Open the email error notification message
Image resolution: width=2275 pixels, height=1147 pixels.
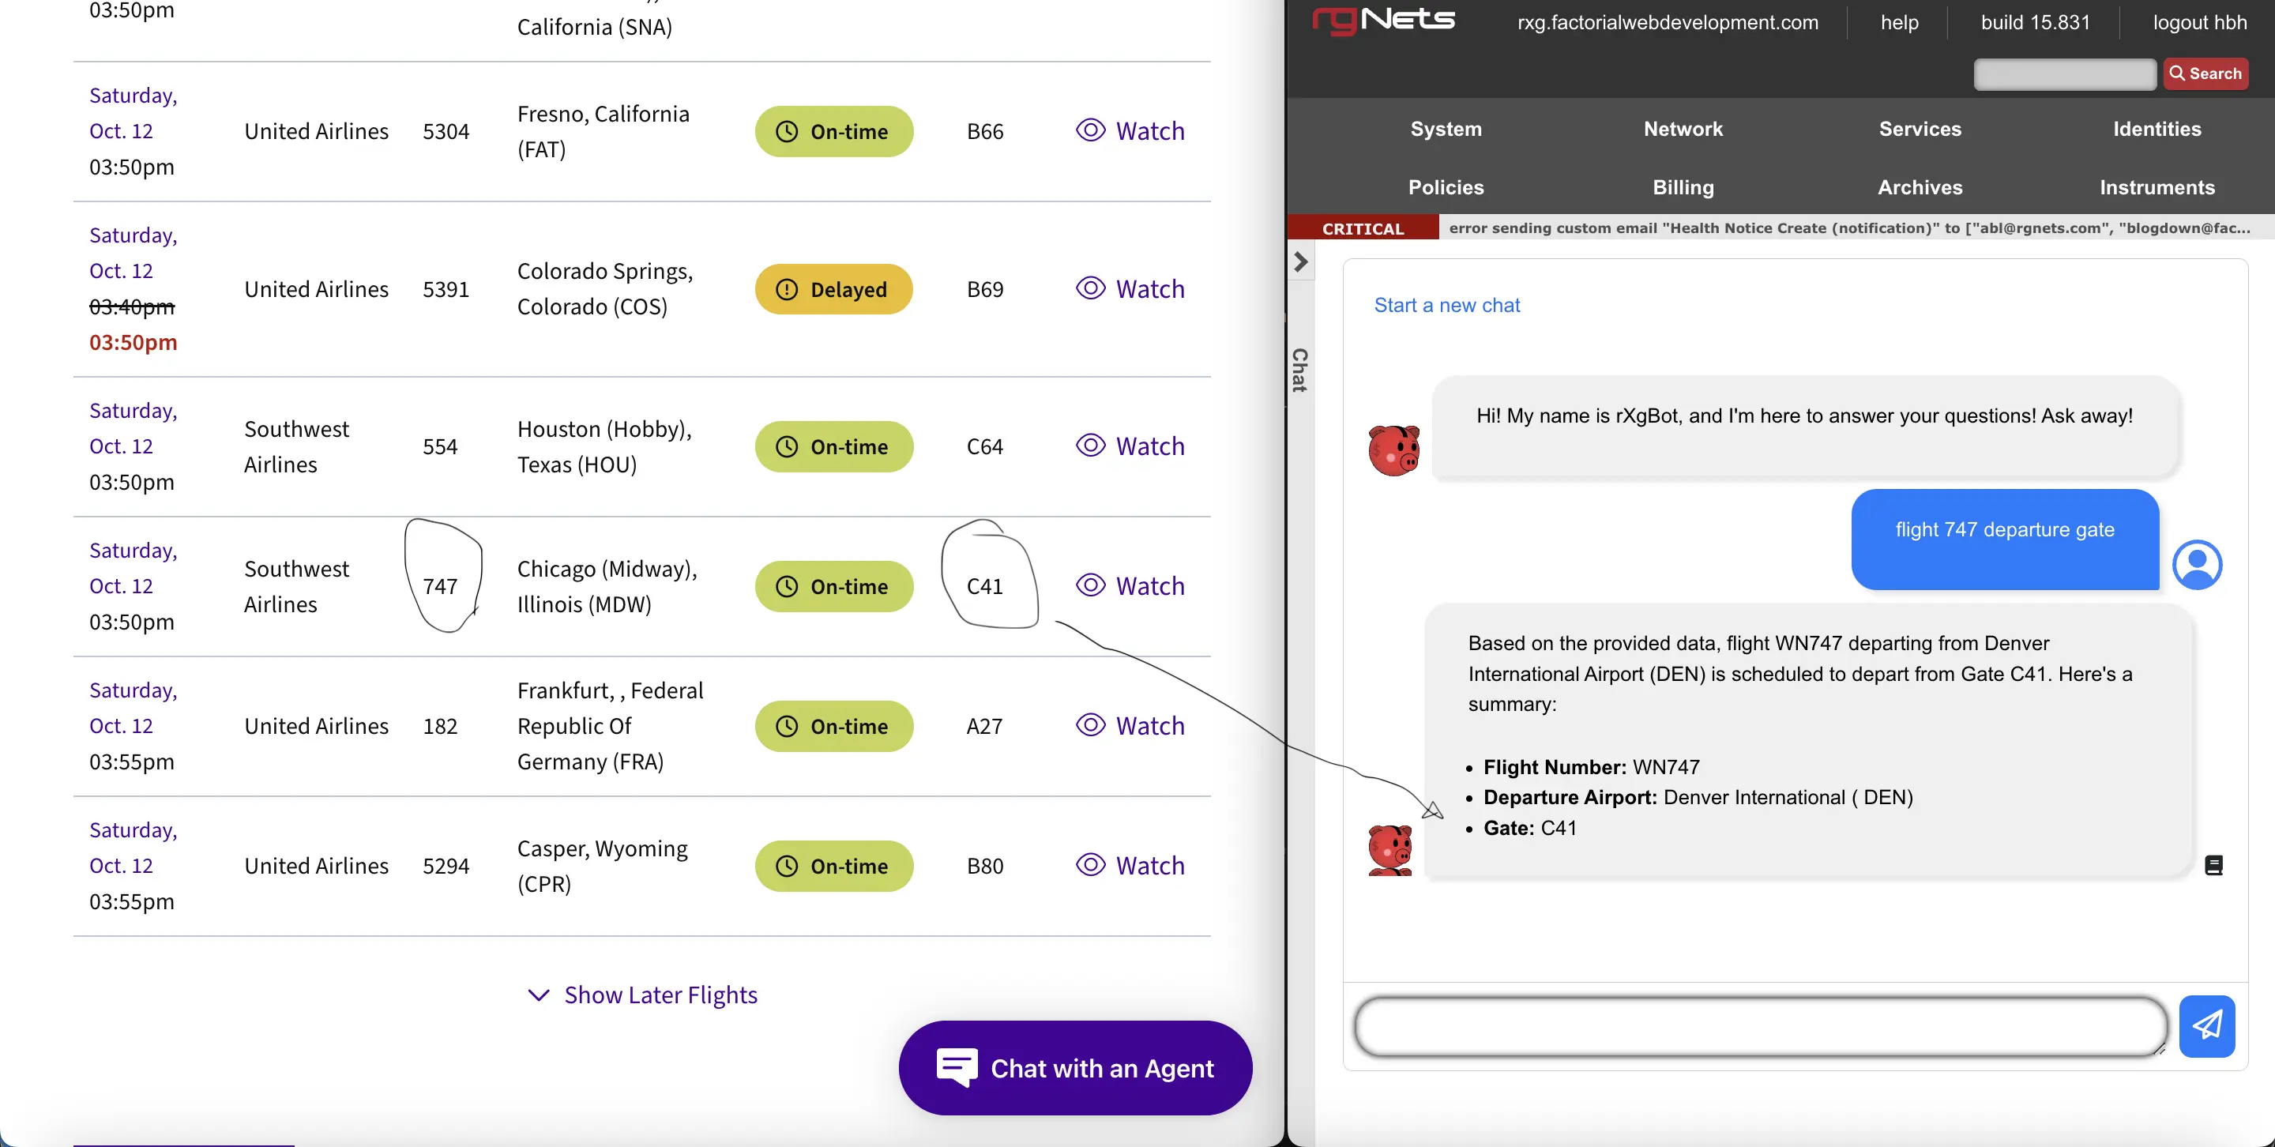(1849, 228)
